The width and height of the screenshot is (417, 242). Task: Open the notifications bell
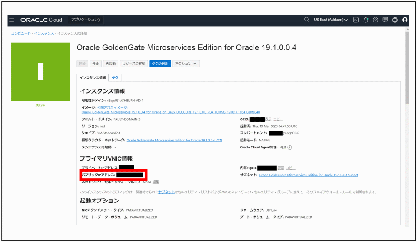pyautogui.click(x=366, y=20)
